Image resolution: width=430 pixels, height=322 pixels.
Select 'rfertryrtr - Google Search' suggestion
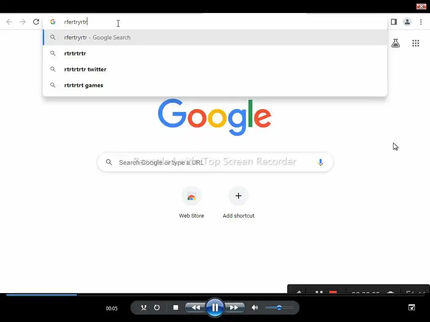[215, 37]
